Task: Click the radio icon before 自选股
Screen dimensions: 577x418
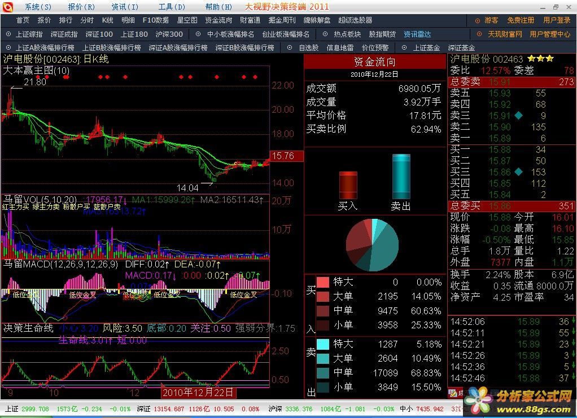Action: pyautogui.click(x=290, y=48)
